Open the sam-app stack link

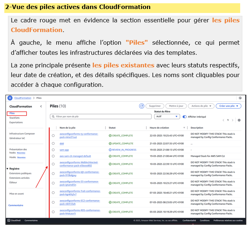point(64,150)
